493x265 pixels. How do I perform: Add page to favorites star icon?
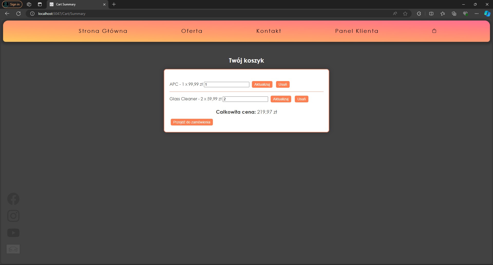tap(405, 14)
